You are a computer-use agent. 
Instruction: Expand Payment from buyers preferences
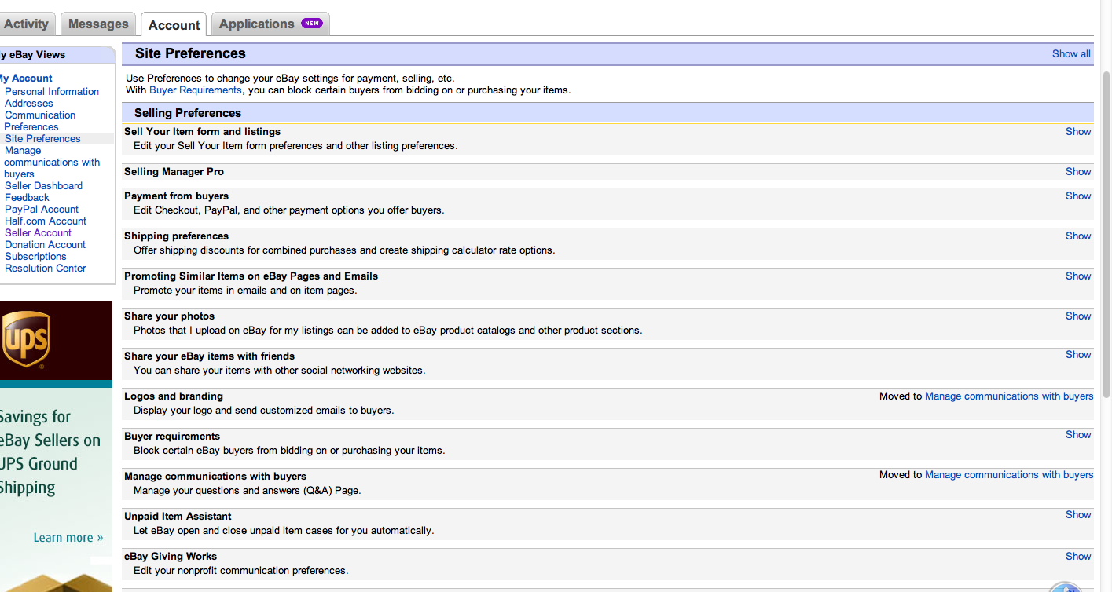[1078, 196]
